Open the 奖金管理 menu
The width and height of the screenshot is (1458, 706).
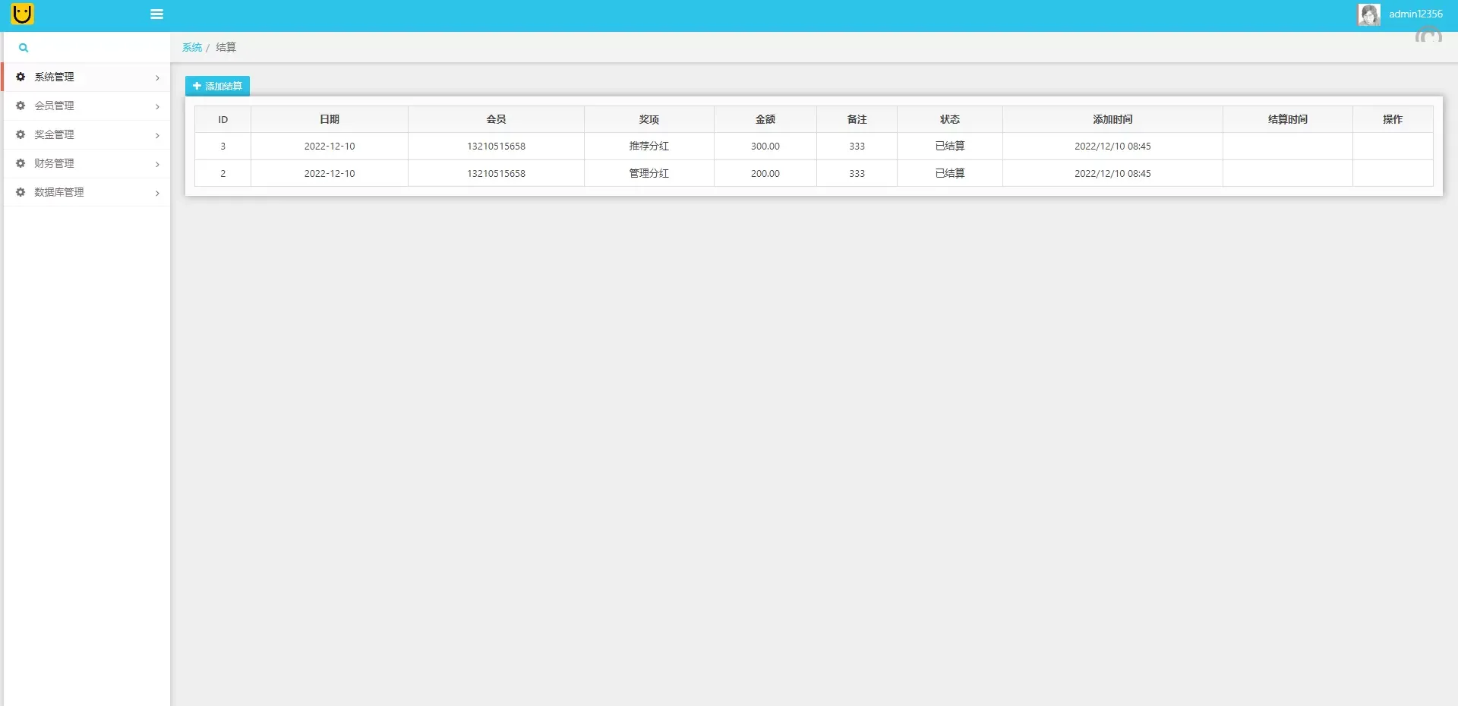click(87, 135)
